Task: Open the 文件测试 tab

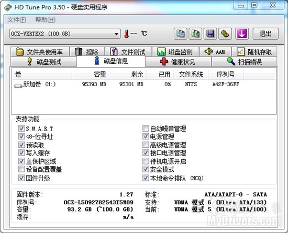Action: coord(128,52)
